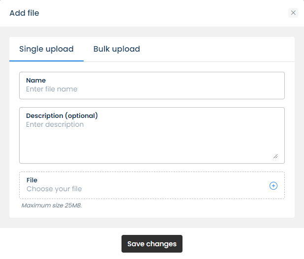Click the 'Add file' dialog title
304x259 pixels.
point(24,13)
